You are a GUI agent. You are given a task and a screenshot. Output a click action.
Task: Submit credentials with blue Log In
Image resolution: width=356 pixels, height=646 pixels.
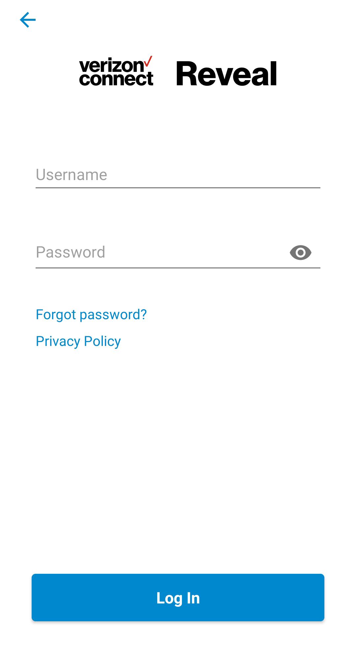pyautogui.click(x=178, y=598)
